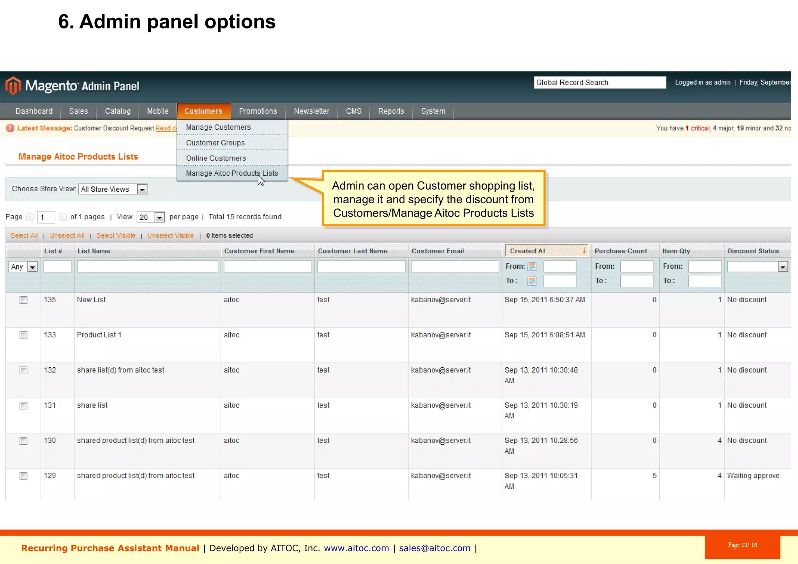Open the Reports menu
The width and height of the screenshot is (798, 564).
pos(391,111)
